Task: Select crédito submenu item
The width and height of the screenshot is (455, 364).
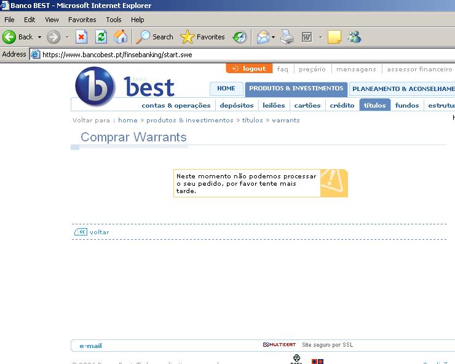Action: 342,105
